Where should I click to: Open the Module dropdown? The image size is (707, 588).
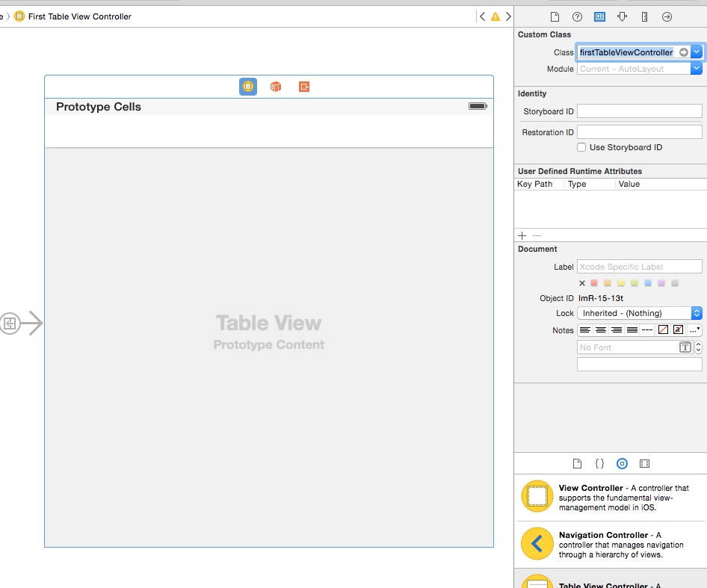pyautogui.click(x=697, y=69)
